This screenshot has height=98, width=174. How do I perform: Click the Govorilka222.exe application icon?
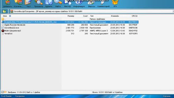tap(3, 28)
